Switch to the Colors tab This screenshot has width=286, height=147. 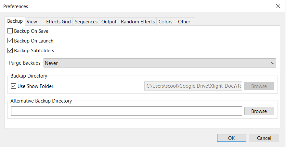click(165, 22)
